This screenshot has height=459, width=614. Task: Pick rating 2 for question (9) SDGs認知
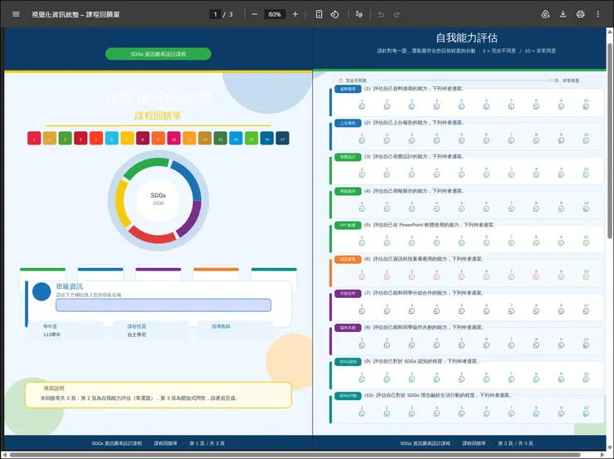(387, 379)
